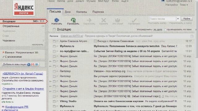The width and height of the screenshot is (198, 111).
Task: Tick checkbox for Артём Семенов email
Action: point(54,41)
